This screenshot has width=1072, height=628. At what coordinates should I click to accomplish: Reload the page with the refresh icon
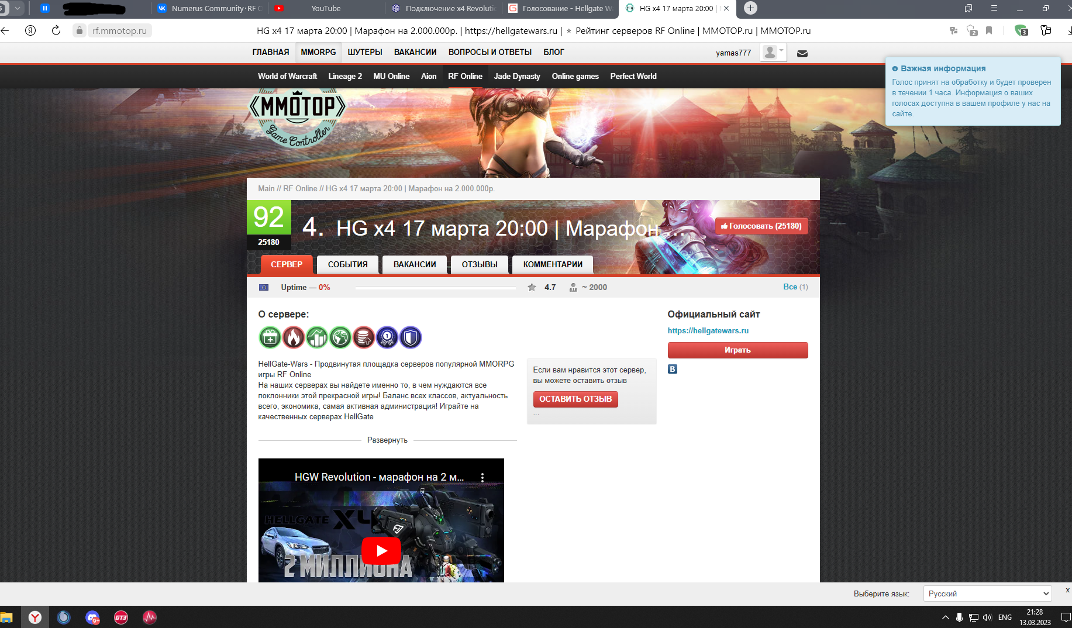pos(56,30)
